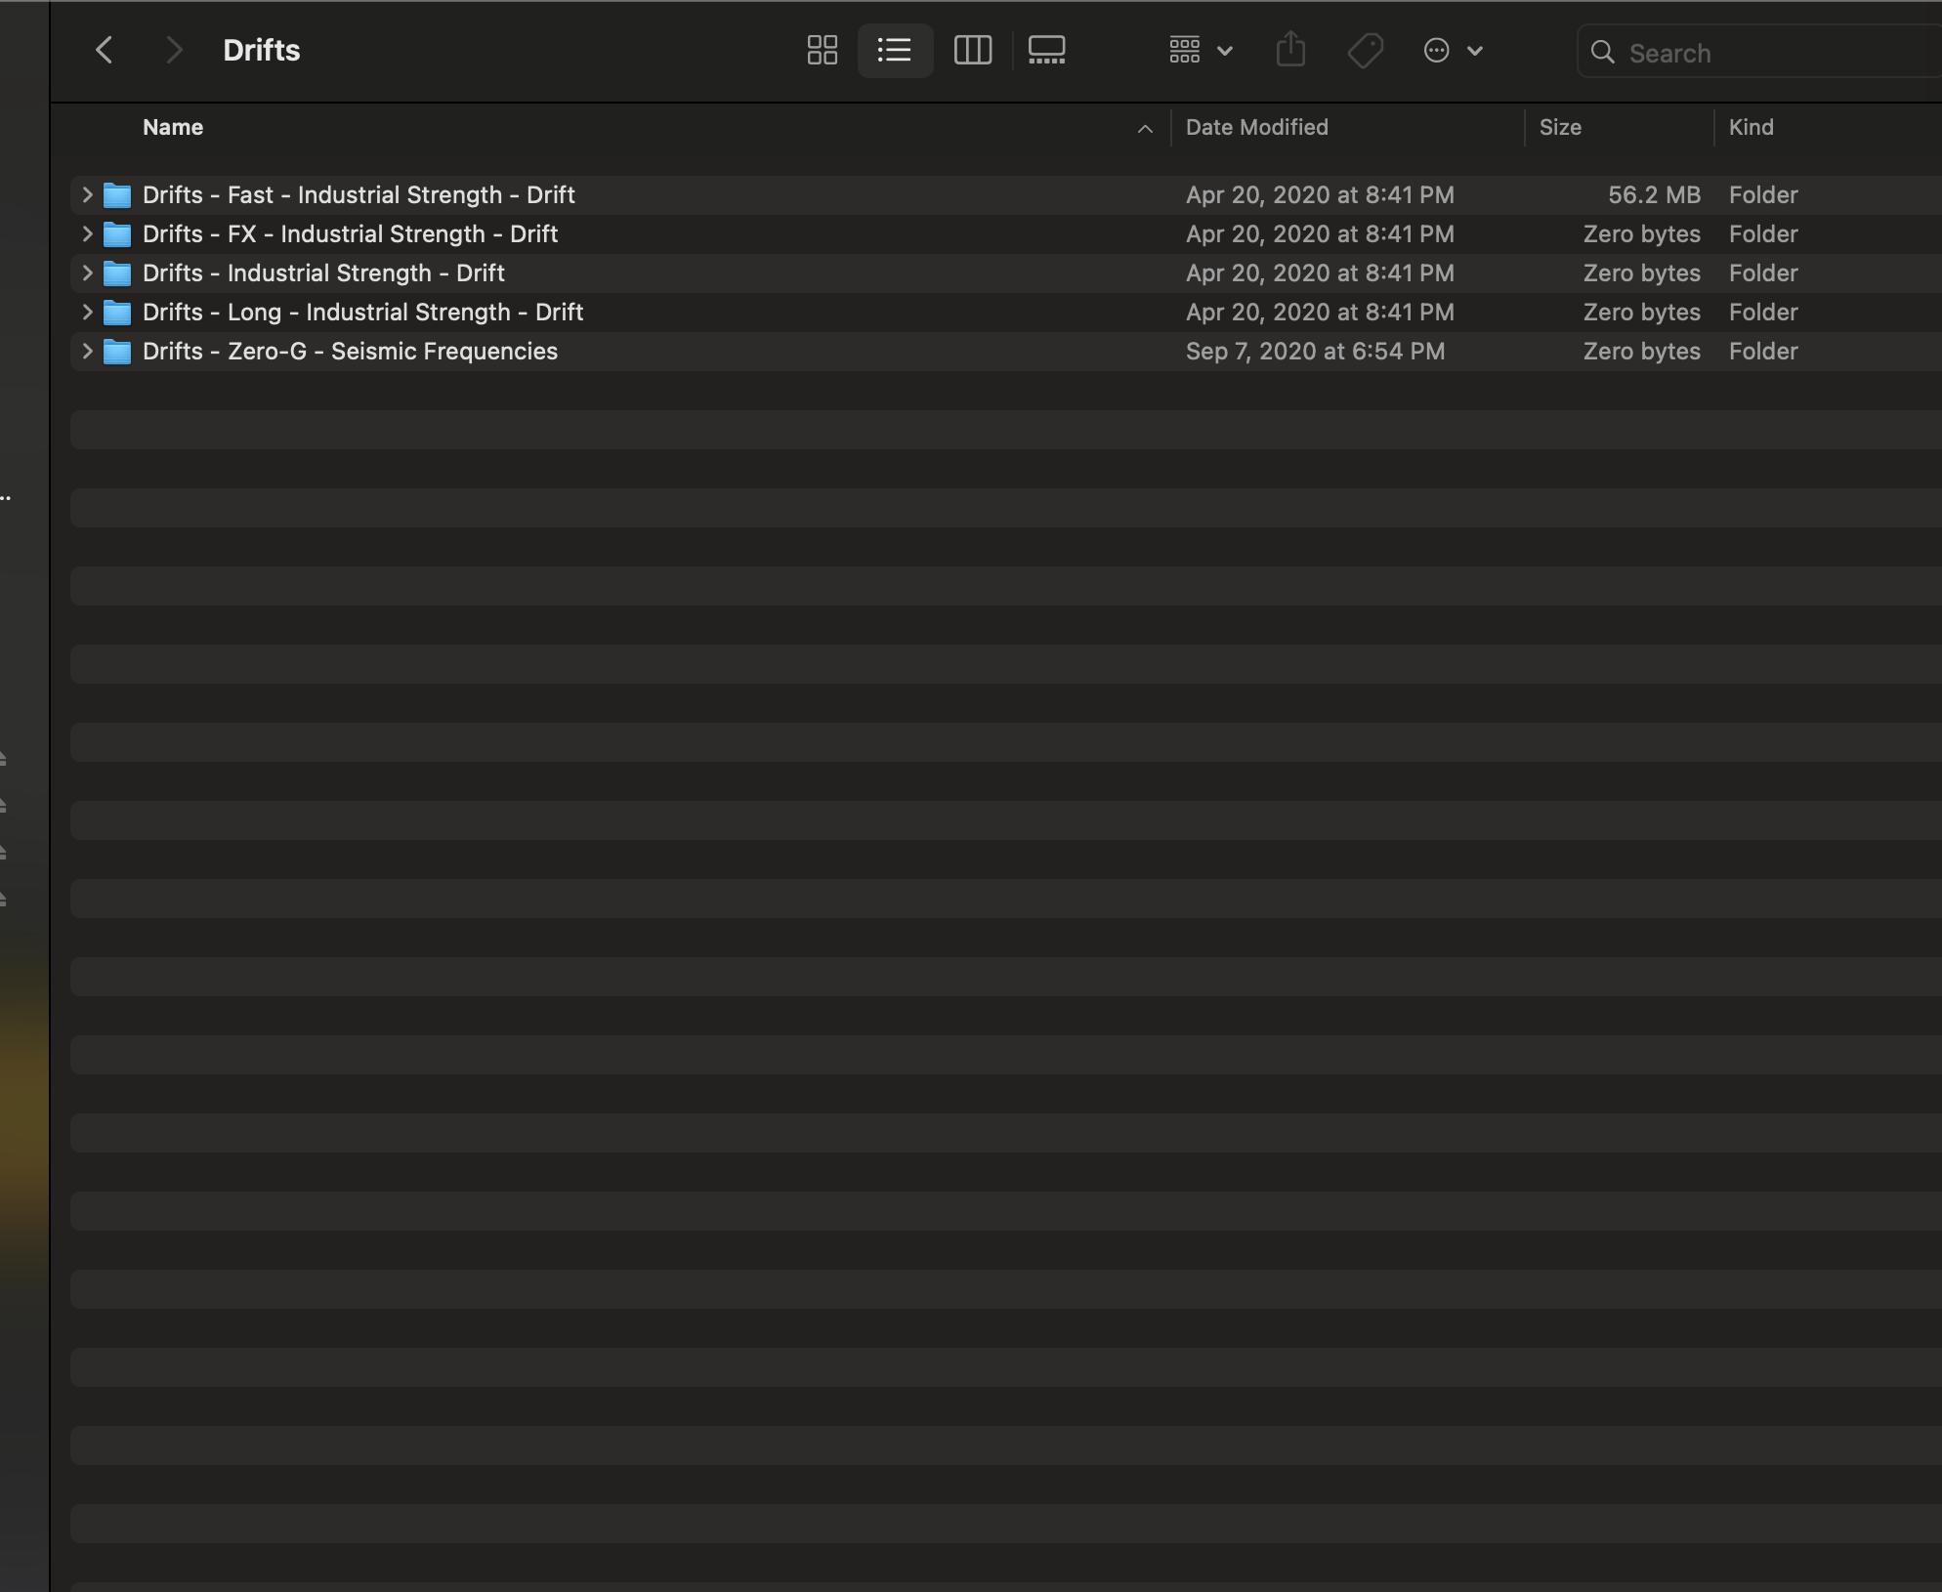Select 'Drifts - Industrial Strength - Drift' name
The image size is (1942, 1592).
coord(323,272)
